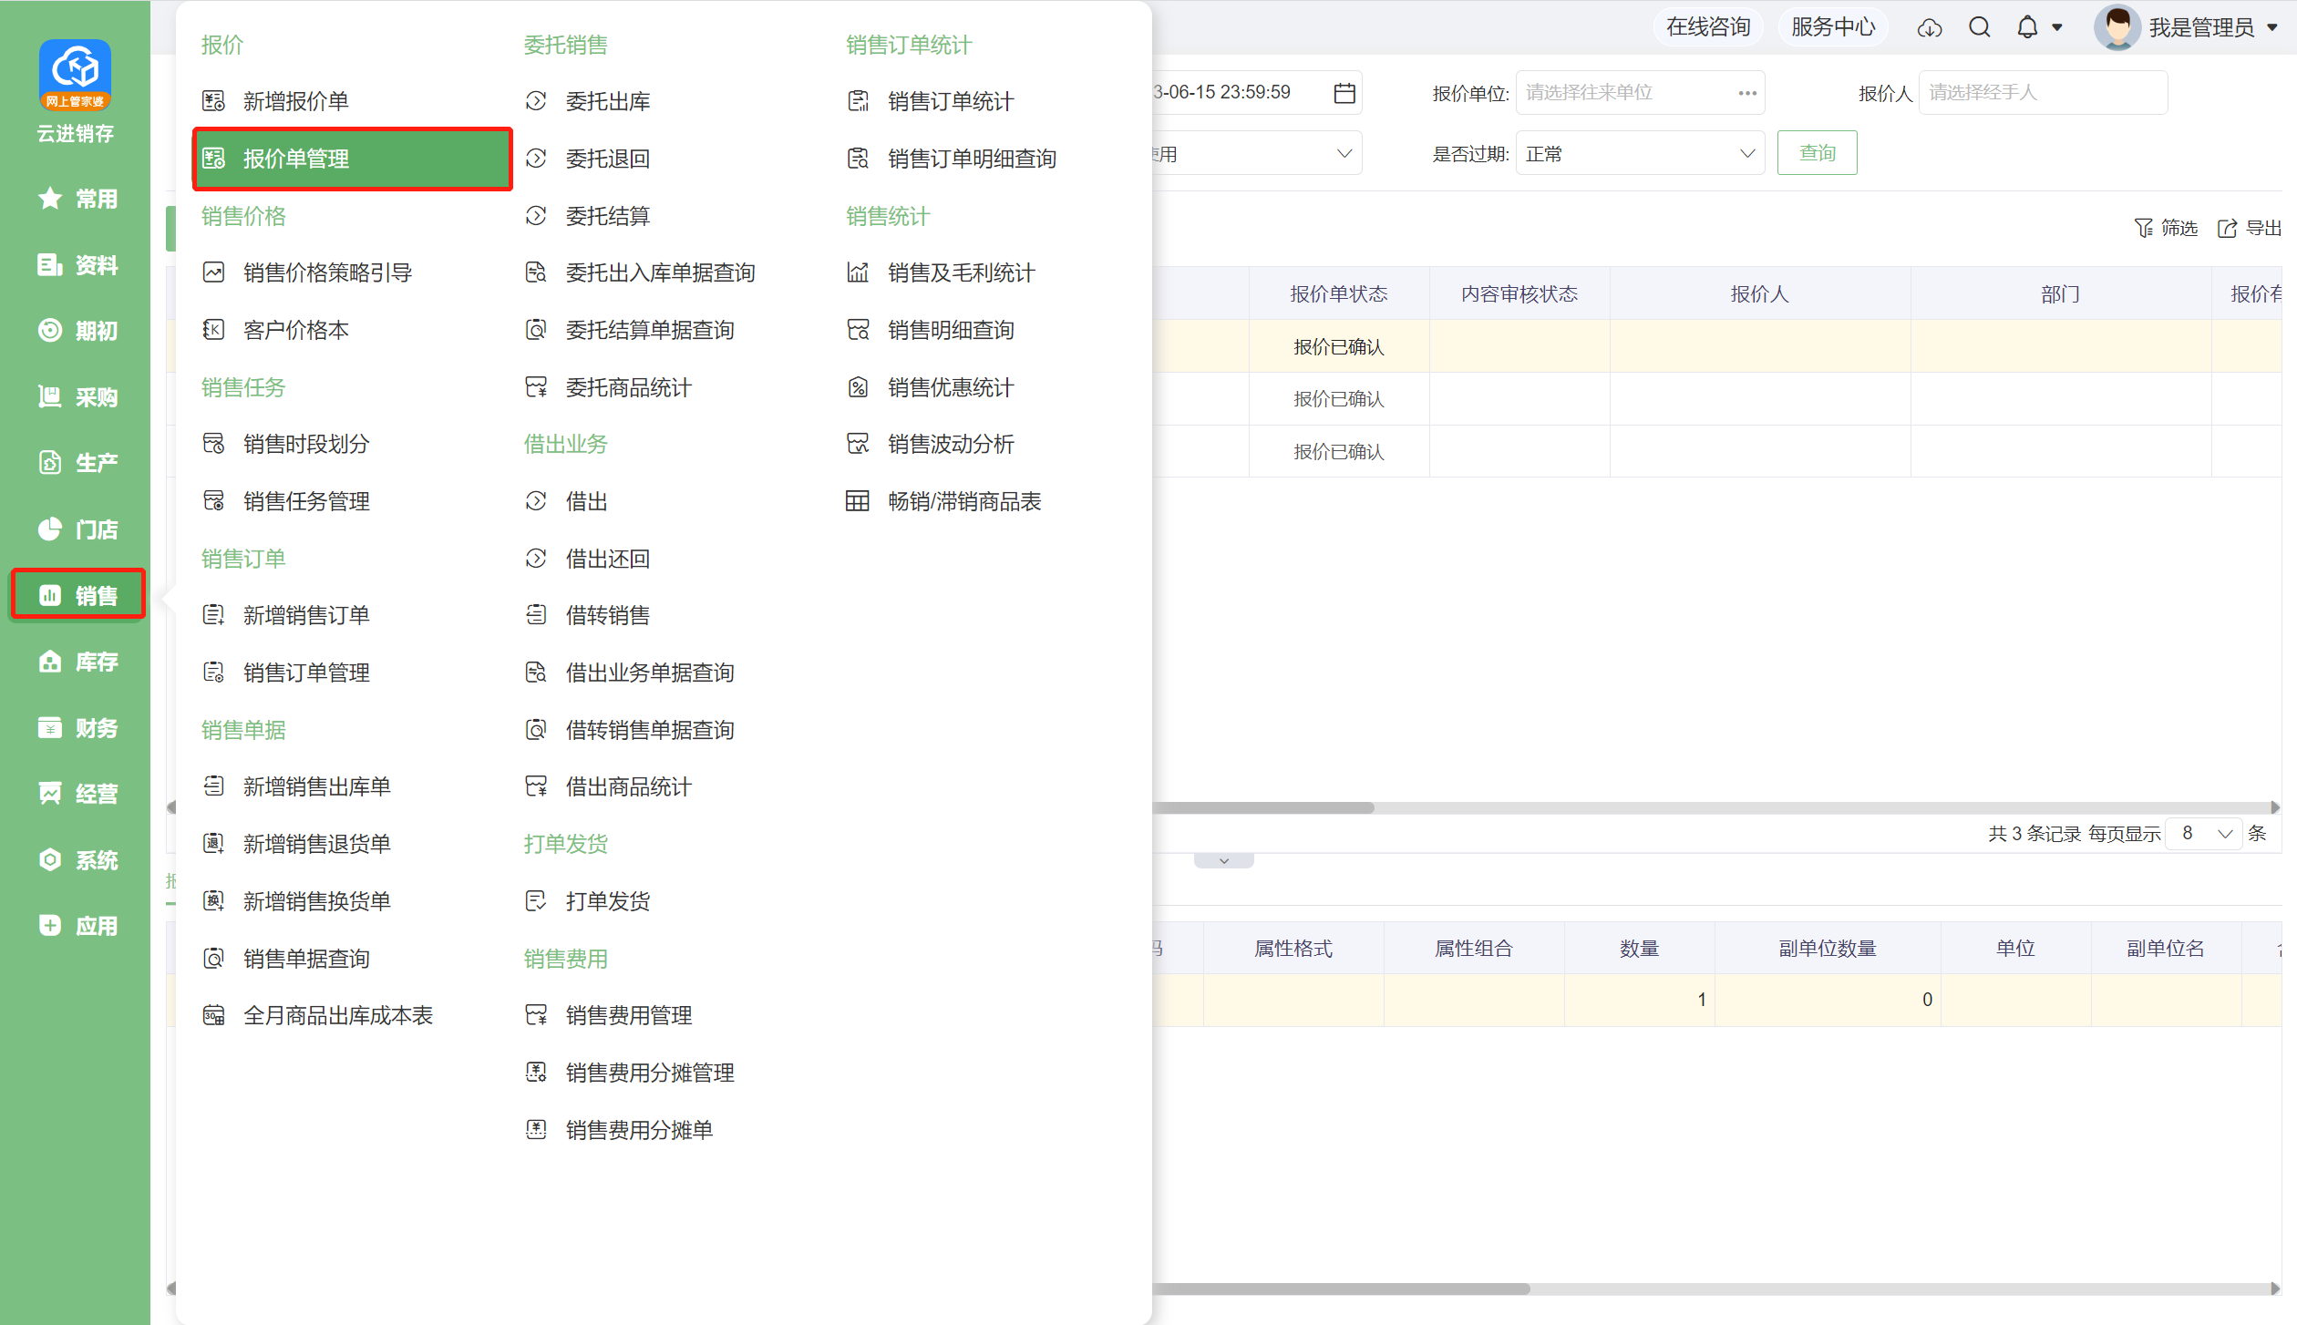Screen dimensions: 2297x1325
Task: Open 新增销售订单 menu item
Action: coord(306,615)
